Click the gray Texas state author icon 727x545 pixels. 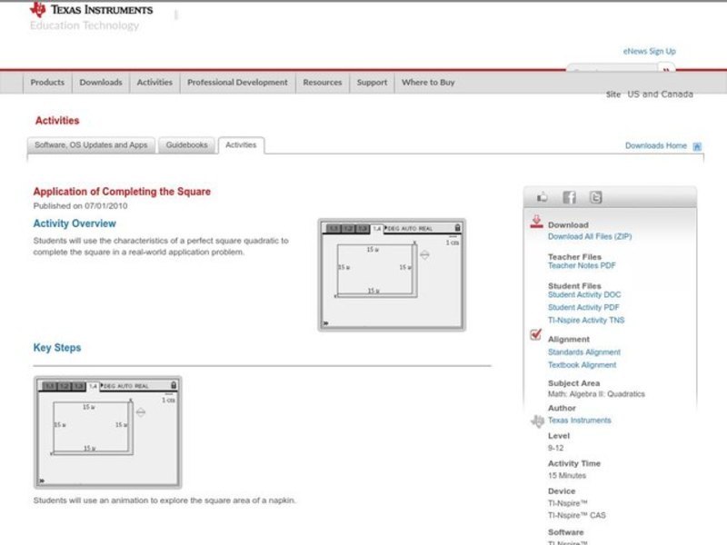point(537,421)
